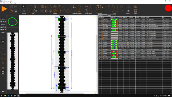The height and width of the screenshot is (97, 172).
Task: Open the Tools menu
Action: tap(11, 3)
